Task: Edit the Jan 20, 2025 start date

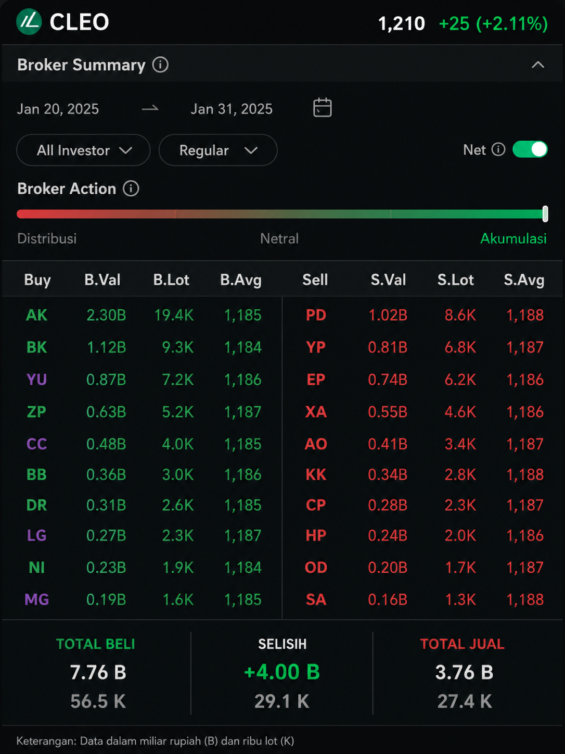Action: pos(58,109)
